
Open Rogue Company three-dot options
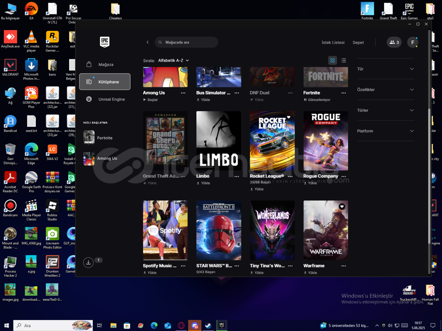coord(343,176)
